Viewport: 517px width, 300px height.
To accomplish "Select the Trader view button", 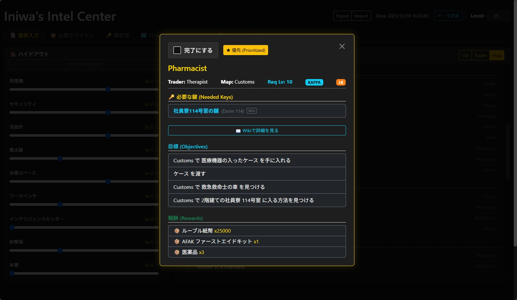I will pos(480,55).
